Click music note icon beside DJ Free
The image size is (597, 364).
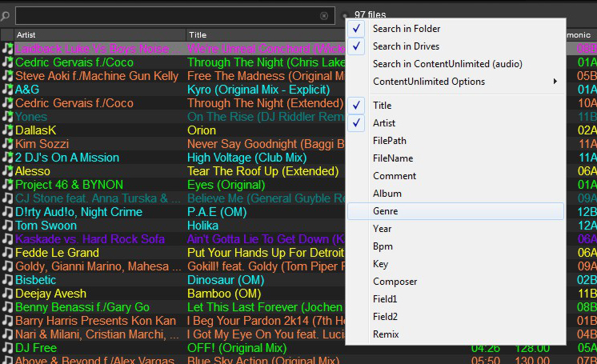tap(7, 348)
